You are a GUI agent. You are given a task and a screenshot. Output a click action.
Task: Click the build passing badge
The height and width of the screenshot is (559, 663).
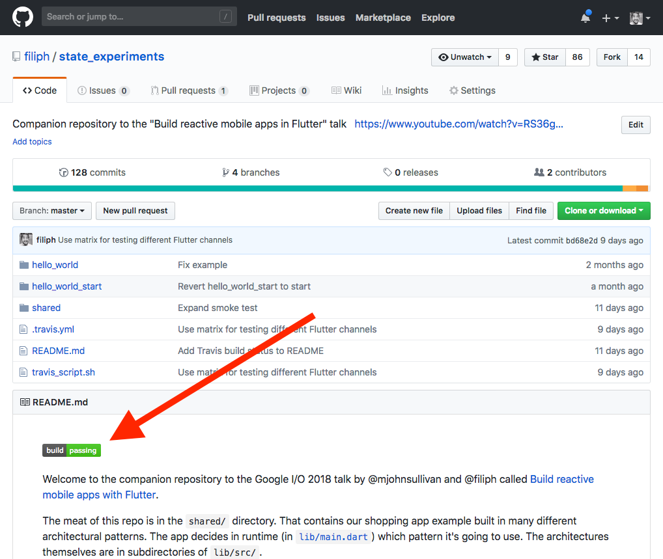[x=72, y=450]
